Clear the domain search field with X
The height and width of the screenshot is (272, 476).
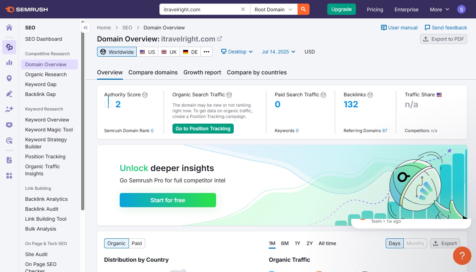point(243,10)
